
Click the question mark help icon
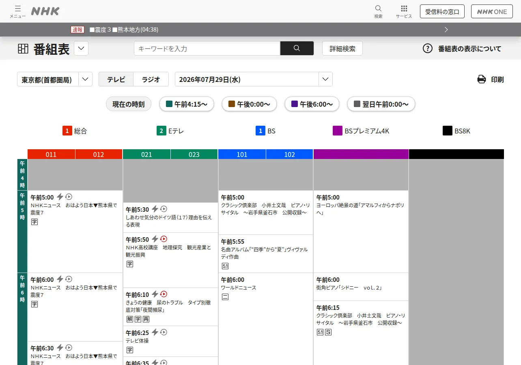point(428,49)
